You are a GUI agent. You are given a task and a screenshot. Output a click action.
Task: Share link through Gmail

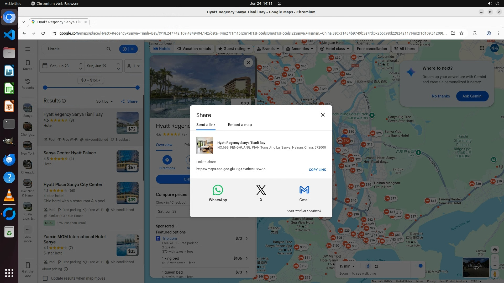(x=304, y=190)
